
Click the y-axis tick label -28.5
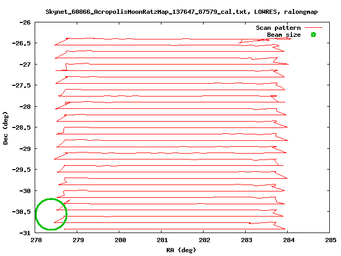[x=21, y=127]
